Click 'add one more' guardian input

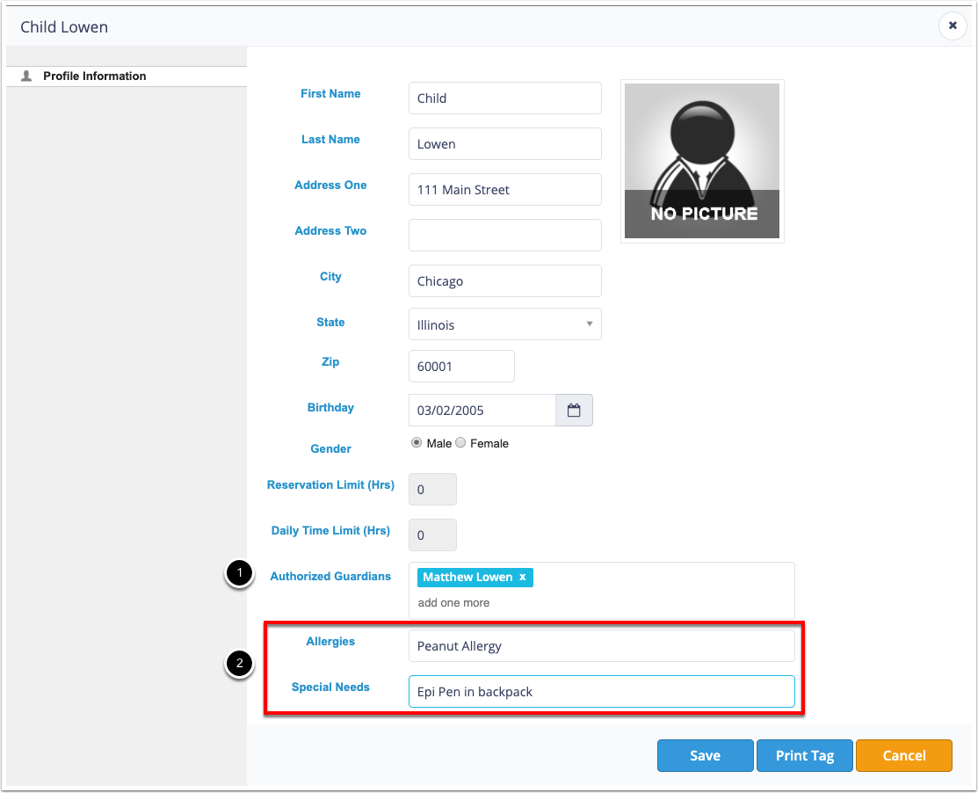coord(453,603)
